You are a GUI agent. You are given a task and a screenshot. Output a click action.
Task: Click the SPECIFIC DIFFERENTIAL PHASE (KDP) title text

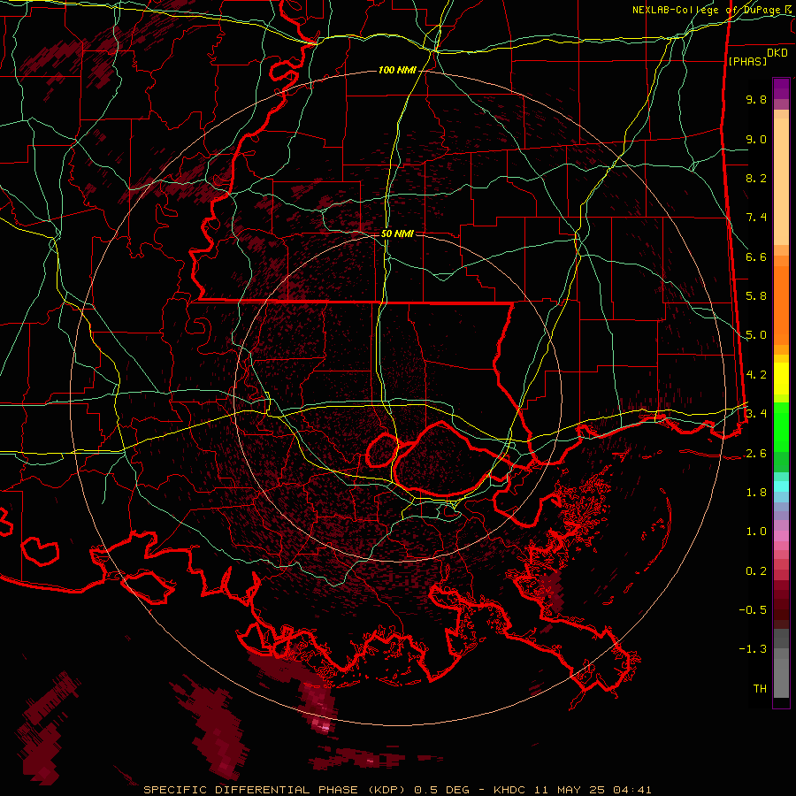[x=276, y=790]
